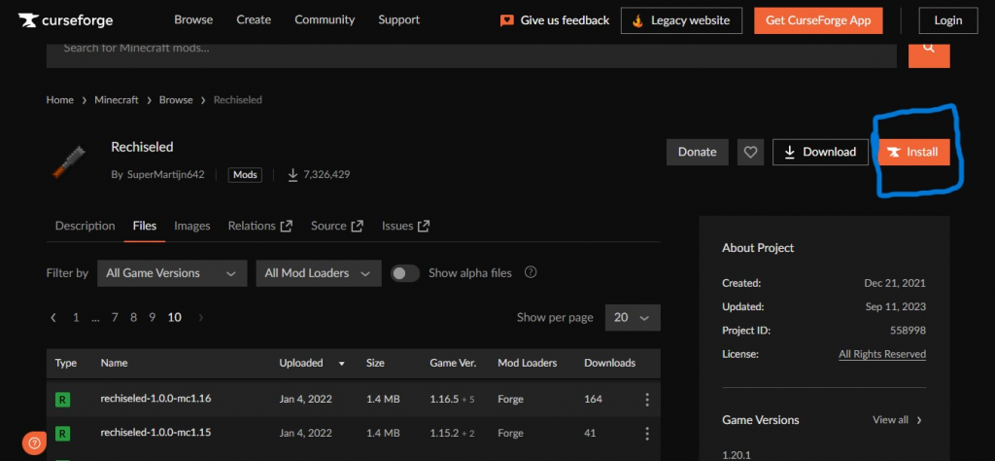Click the Name column header
The width and height of the screenshot is (995, 461).
114,363
